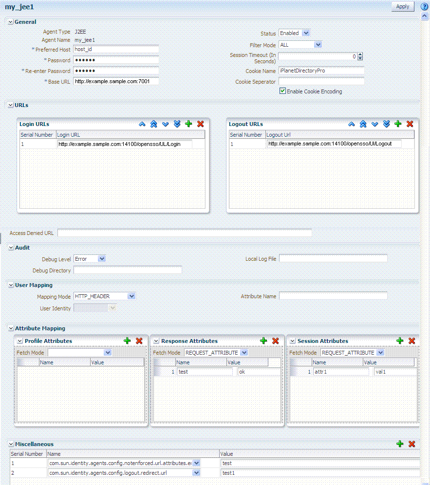
Task: Open notenforced.url.attributes name dropdown
Action: point(197,463)
